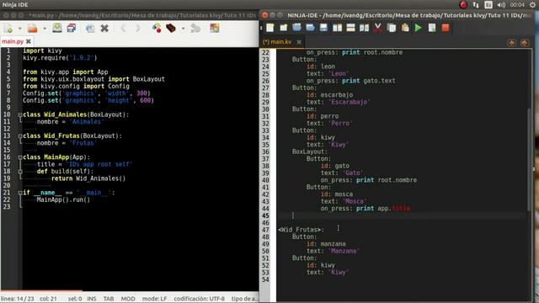Click 'codificación: UTF-8' in status bar
The height and width of the screenshot is (303, 539).
click(x=199, y=299)
